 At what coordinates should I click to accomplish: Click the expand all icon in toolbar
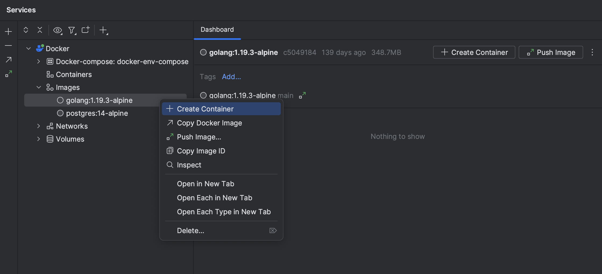coord(26,30)
